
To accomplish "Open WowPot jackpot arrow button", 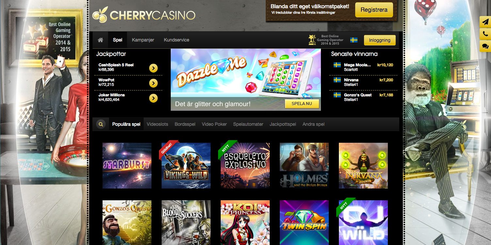I will (x=153, y=83).
